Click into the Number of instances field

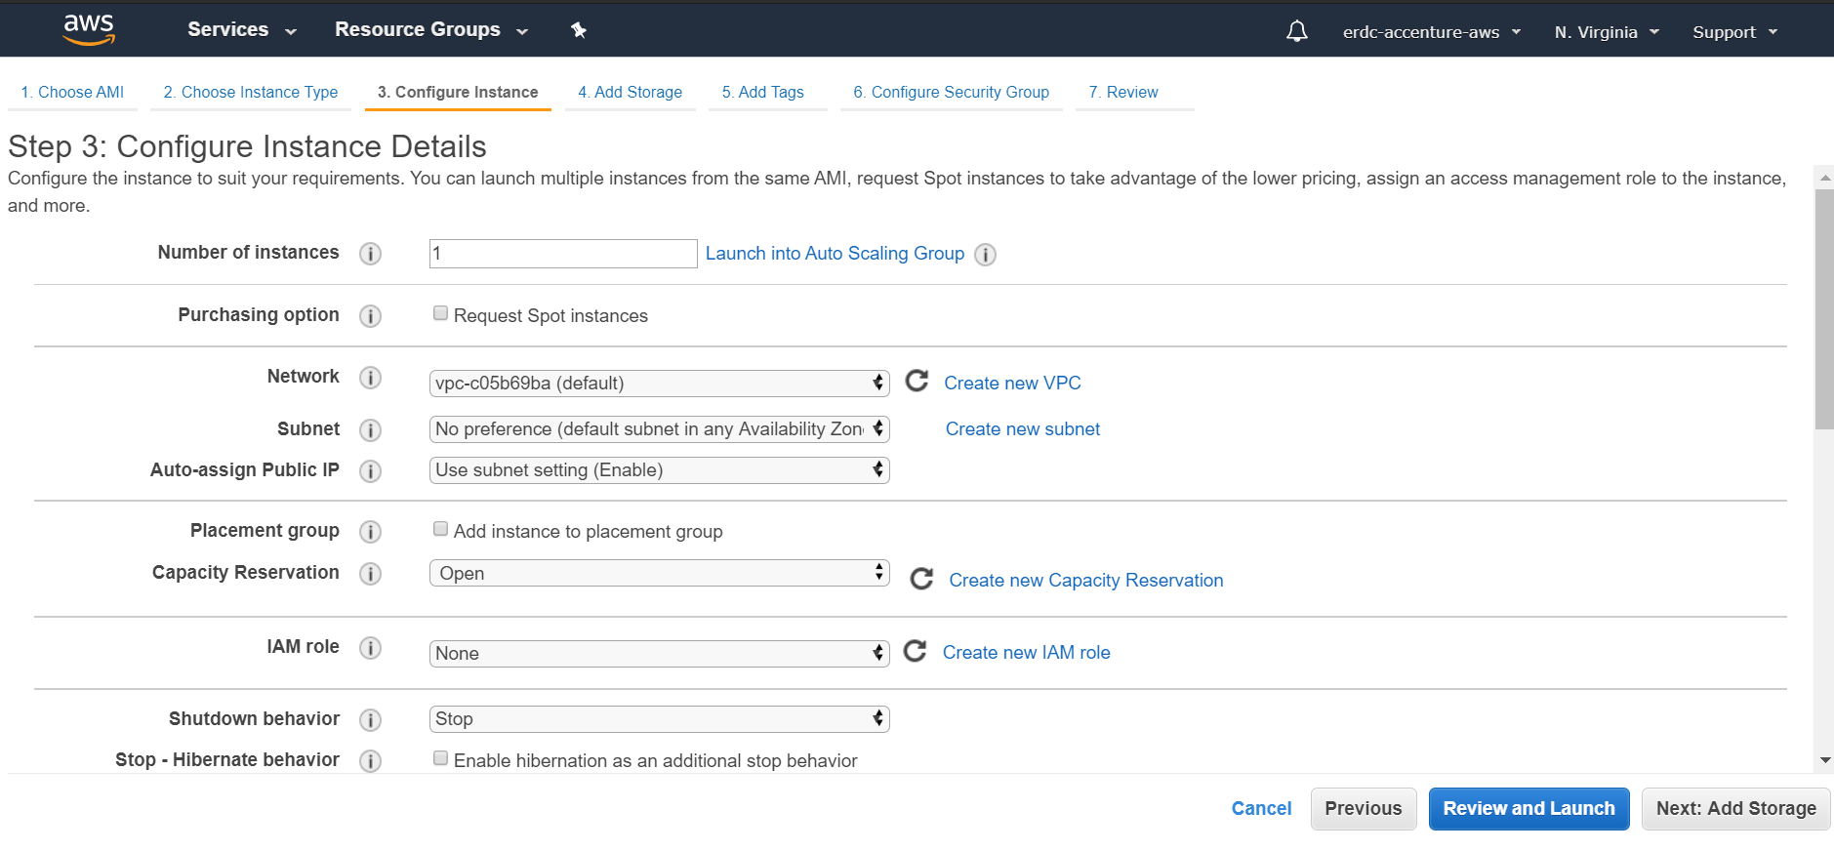coord(562,254)
